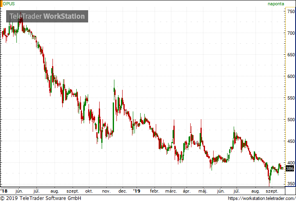Click the 600 price axis label
296x202 pixels.
point(291,76)
